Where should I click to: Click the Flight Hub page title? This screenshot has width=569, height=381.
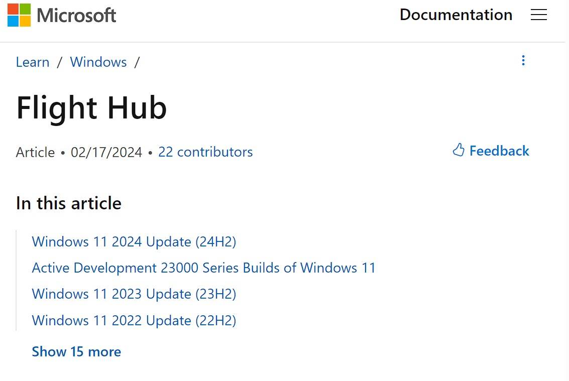coord(91,107)
